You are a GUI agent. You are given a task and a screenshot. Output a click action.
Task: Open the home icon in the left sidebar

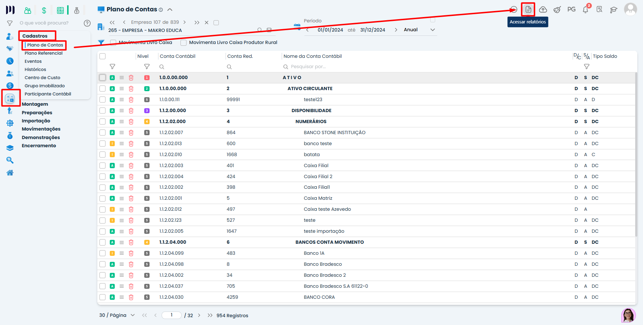click(x=10, y=173)
